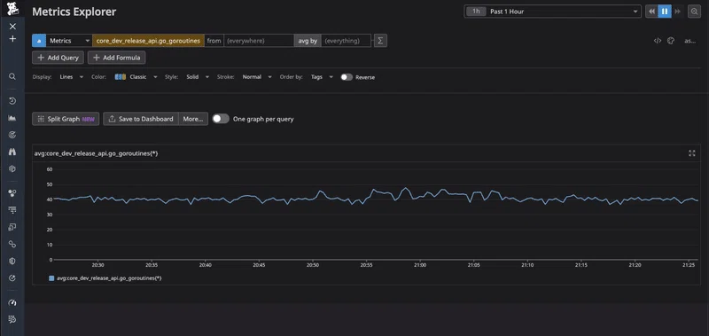Click the truncated 'as...' link
The height and width of the screenshot is (336, 709).
pos(690,41)
